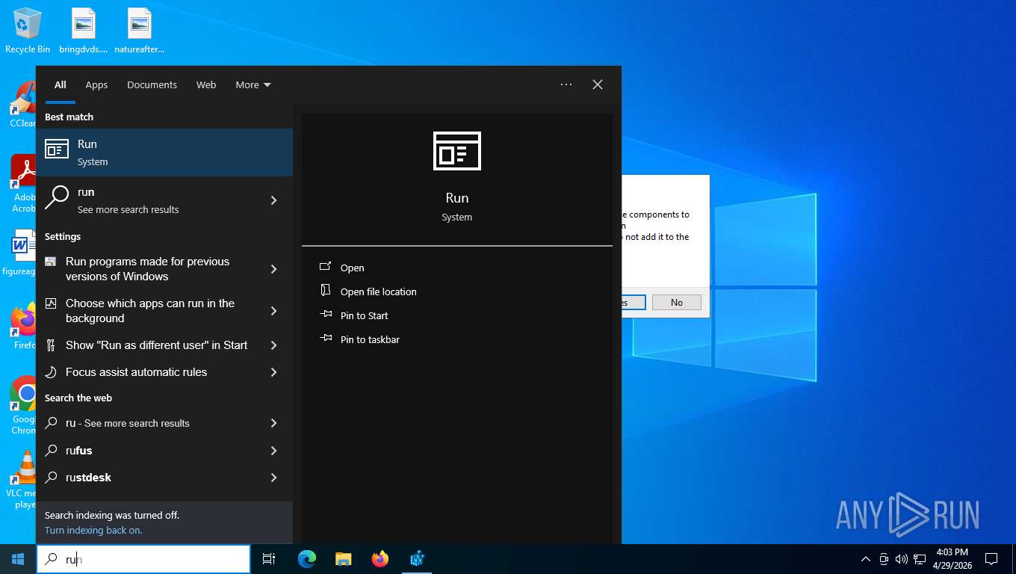The height and width of the screenshot is (574, 1016).
Task: Show hidden tray icons chevron
Action: click(x=866, y=559)
